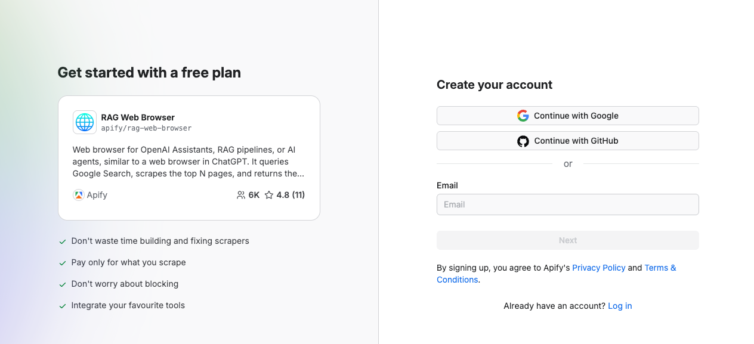The image size is (754, 344).
Task: Click the 'Create your account' heading area
Action: [494, 85]
